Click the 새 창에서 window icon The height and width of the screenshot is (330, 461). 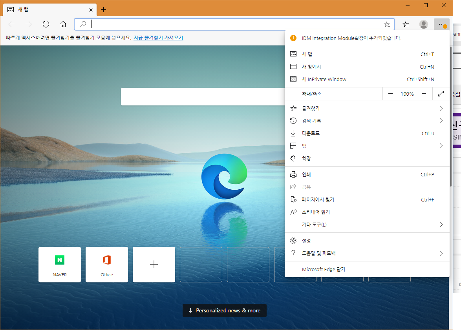click(x=293, y=67)
